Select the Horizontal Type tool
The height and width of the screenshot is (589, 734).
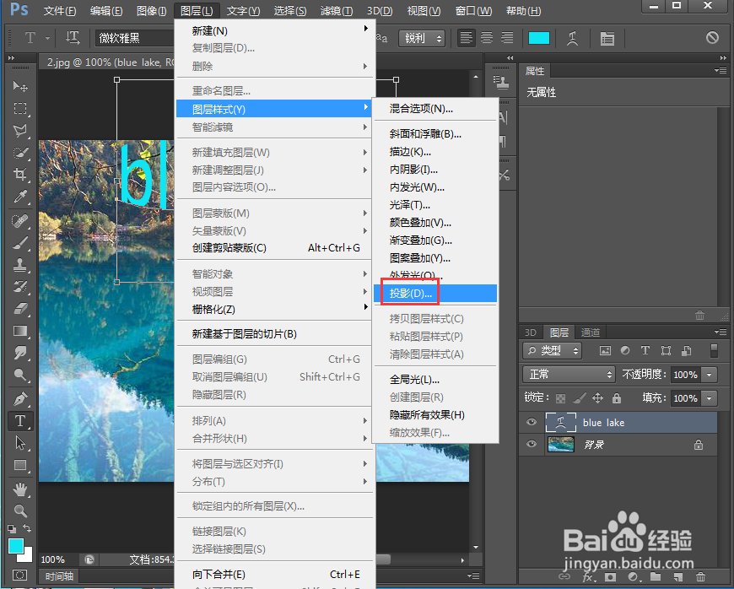[x=20, y=421]
